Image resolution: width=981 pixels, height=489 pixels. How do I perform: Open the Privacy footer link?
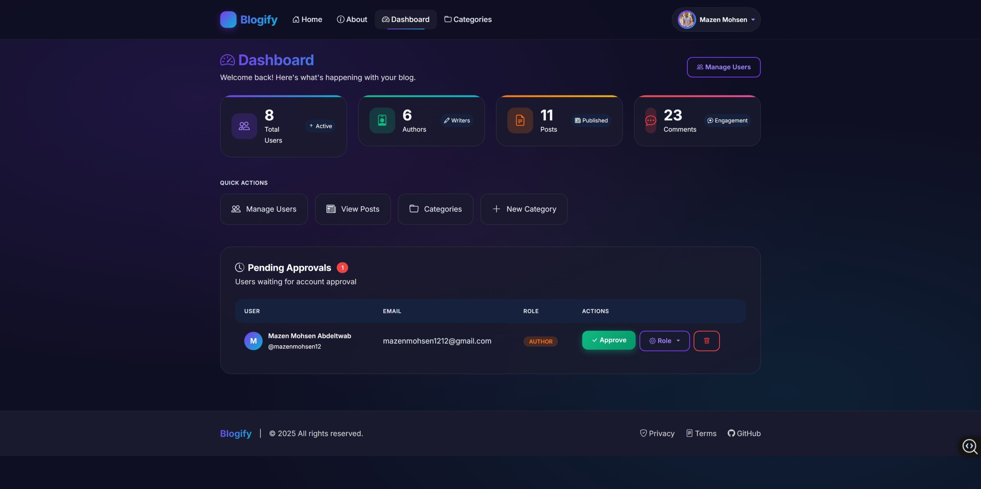[x=657, y=433]
